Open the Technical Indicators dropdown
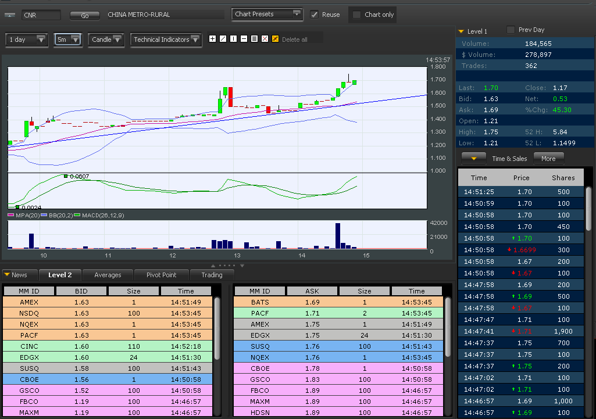 [166, 40]
